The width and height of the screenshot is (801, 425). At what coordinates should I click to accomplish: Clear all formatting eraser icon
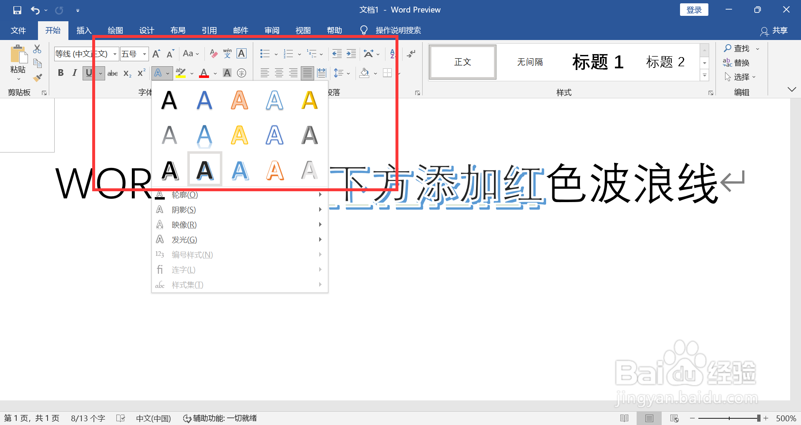coord(214,54)
